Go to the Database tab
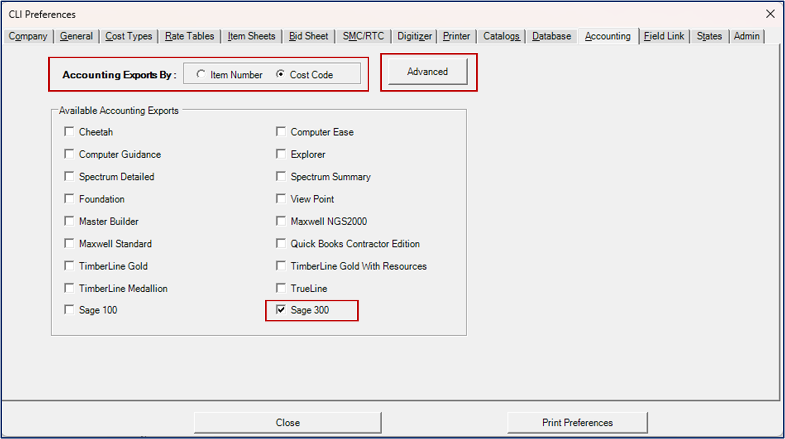785x439 pixels. click(x=552, y=36)
